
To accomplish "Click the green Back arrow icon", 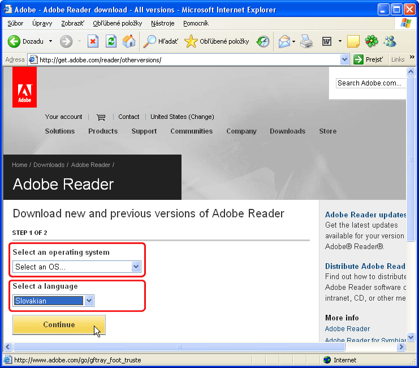I will tap(14, 41).
